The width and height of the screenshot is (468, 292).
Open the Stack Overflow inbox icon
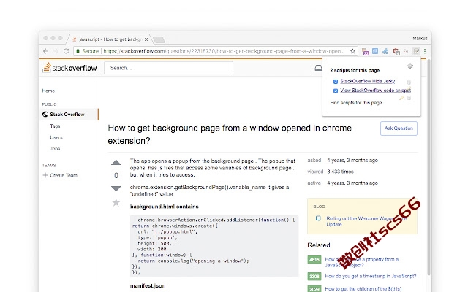point(319,68)
